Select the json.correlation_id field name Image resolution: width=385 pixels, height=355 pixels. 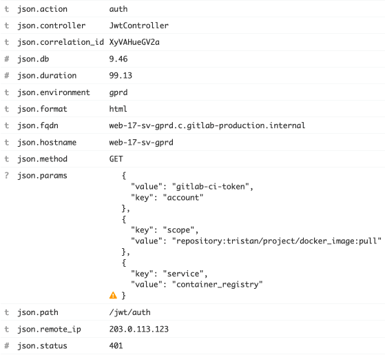click(x=61, y=42)
